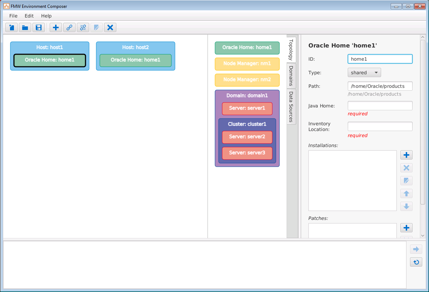Open the Type dropdown showing shared
Viewport: 429px width, 292px height.
(364, 72)
